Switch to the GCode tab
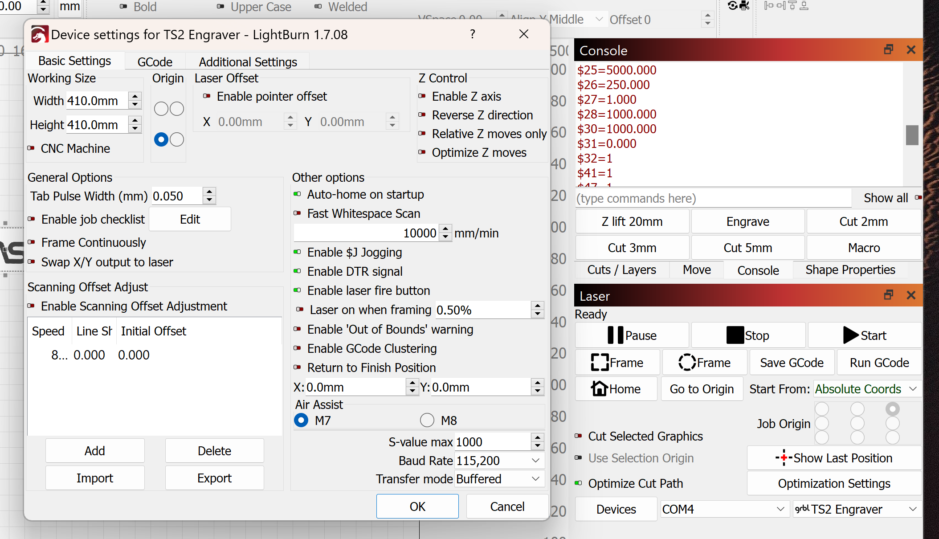 pyautogui.click(x=155, y=62)
